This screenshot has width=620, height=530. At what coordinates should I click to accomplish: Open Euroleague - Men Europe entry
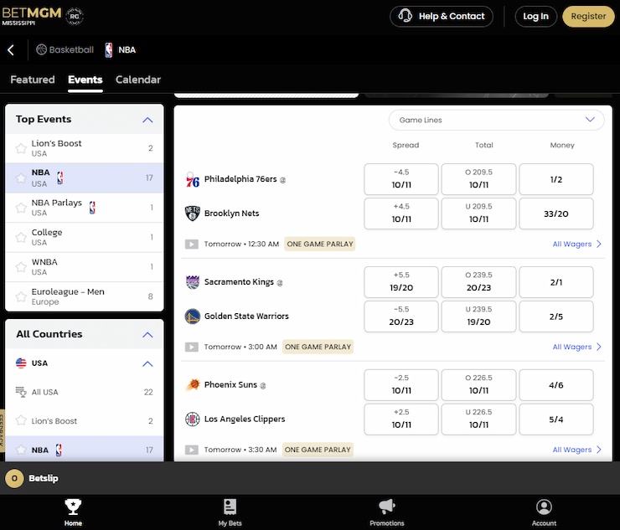pos(85,296)
